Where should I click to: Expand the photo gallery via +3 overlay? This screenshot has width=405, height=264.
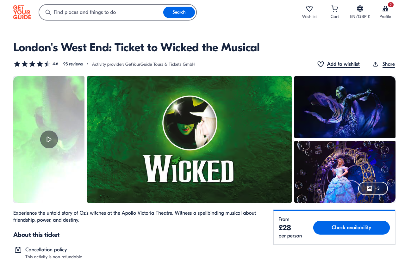tap(373, 188)
